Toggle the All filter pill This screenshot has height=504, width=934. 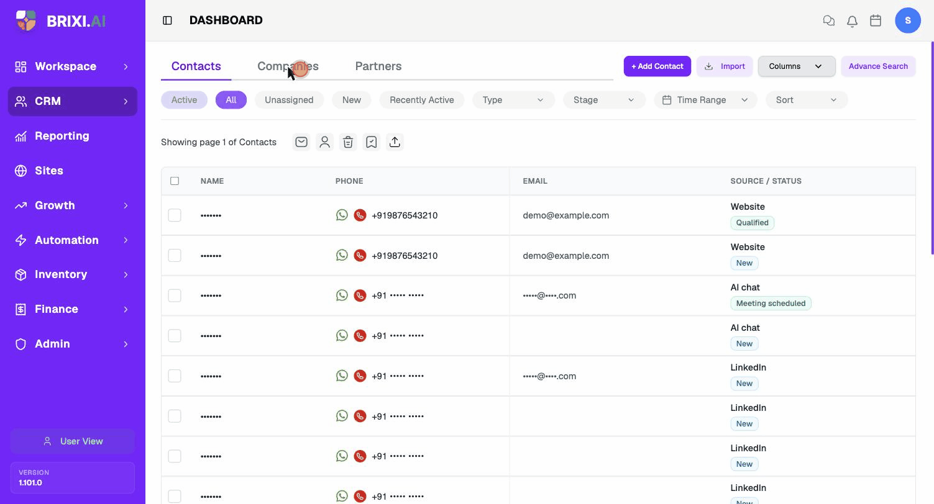click(231, 100)
